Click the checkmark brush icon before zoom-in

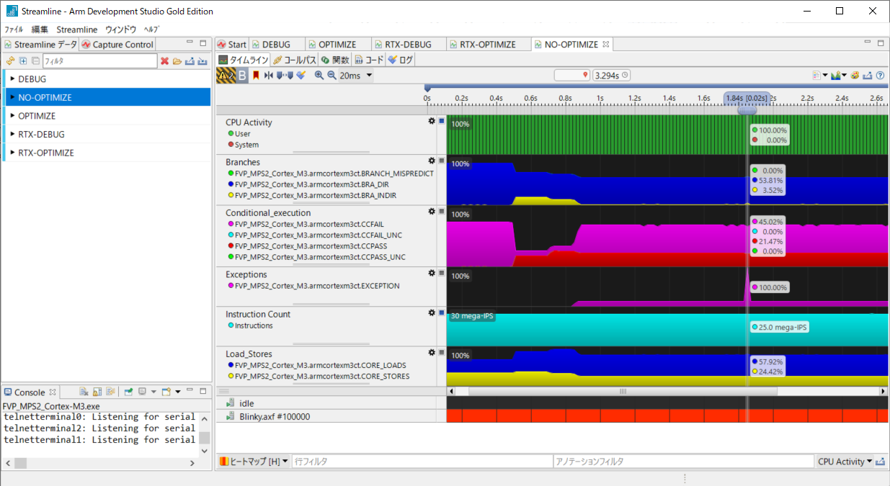click(x=301, y=76)
